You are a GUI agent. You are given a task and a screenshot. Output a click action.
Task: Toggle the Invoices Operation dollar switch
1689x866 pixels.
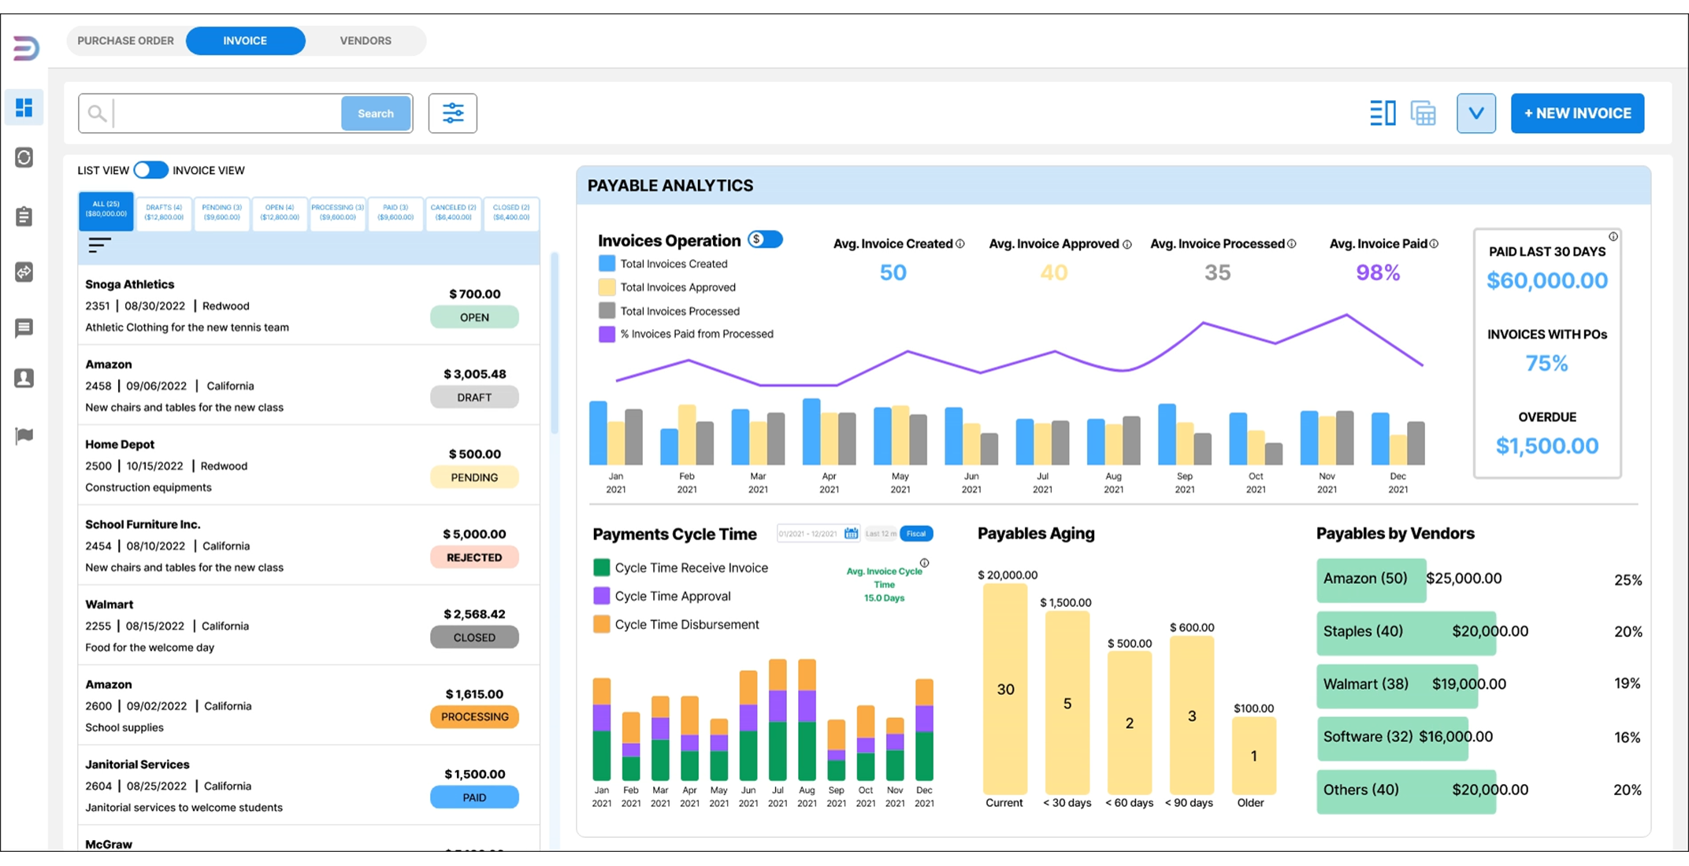point(765,239)
